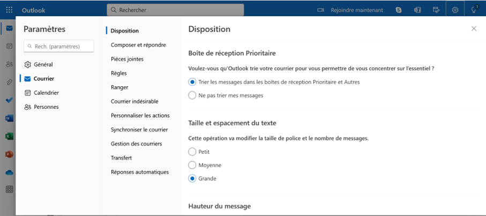Click the Skype icon in header
486x216 pixels.
[x=399, y=10]
